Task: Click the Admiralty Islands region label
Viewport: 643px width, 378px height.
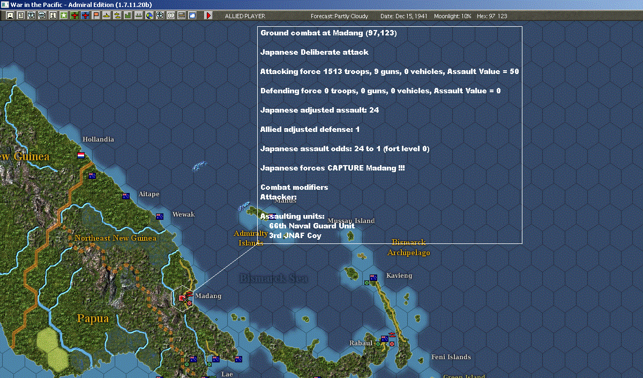Action: coord(251,238)
